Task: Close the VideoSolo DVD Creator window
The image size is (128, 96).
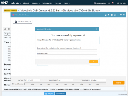Action: [124, 15]
